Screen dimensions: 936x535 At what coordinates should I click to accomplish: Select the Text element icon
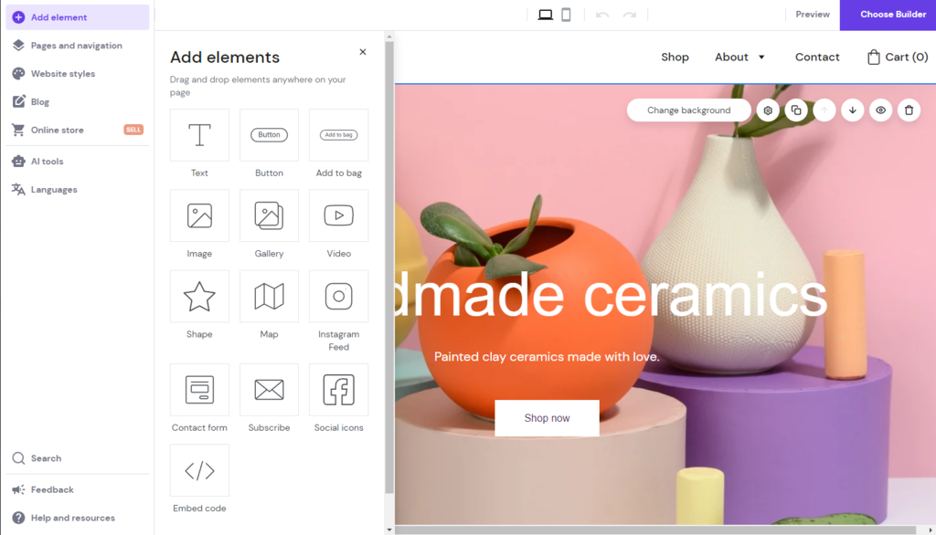199,134
